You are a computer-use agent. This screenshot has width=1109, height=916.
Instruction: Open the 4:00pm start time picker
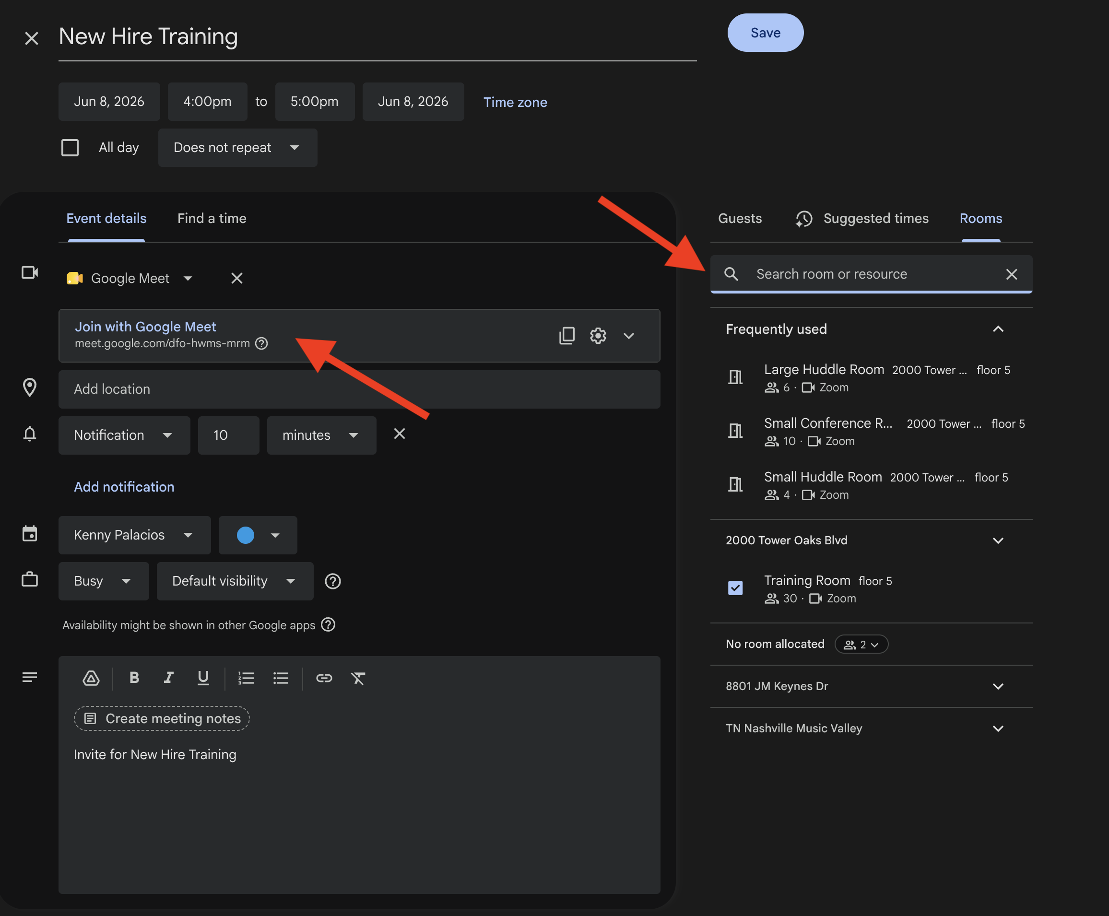pyautogui.click(x=207, y=101)
